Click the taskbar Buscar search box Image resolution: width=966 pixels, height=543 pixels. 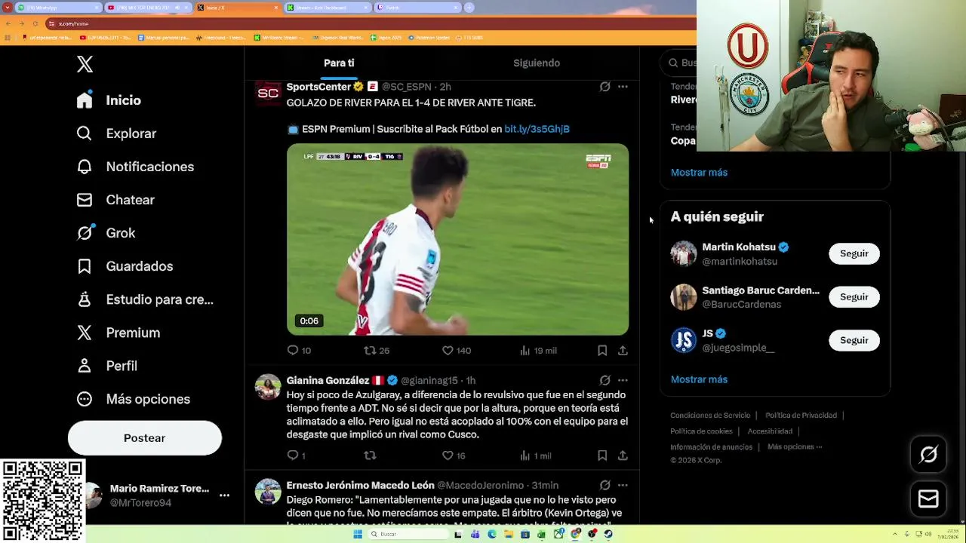[407, 534]
